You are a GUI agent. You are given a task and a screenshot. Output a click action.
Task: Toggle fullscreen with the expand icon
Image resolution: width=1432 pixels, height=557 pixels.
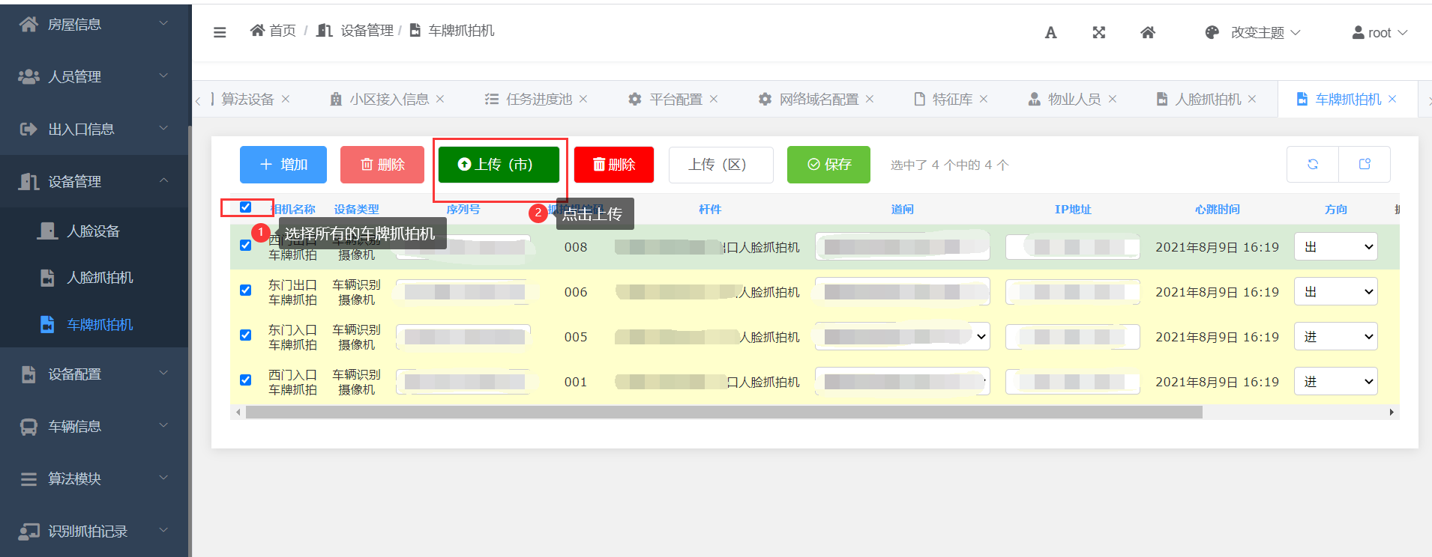tap(1099, 32)
